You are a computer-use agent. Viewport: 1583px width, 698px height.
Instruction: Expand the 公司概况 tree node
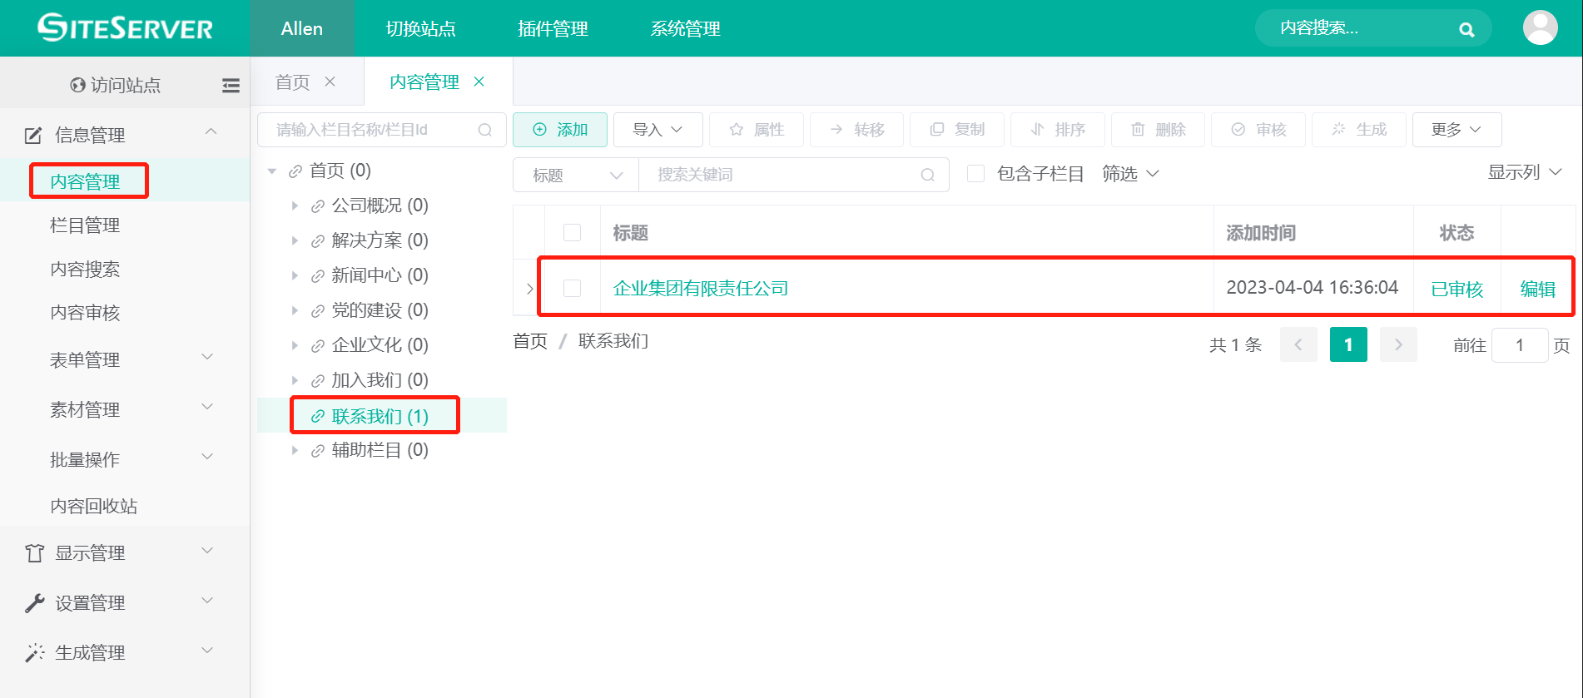(x=295, y=205)
